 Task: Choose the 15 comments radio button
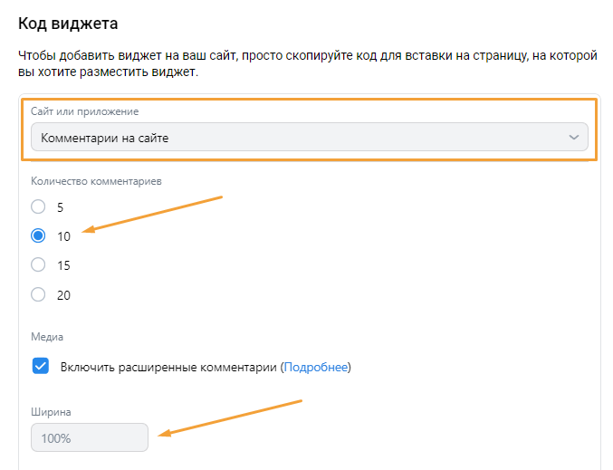point(38,264)
